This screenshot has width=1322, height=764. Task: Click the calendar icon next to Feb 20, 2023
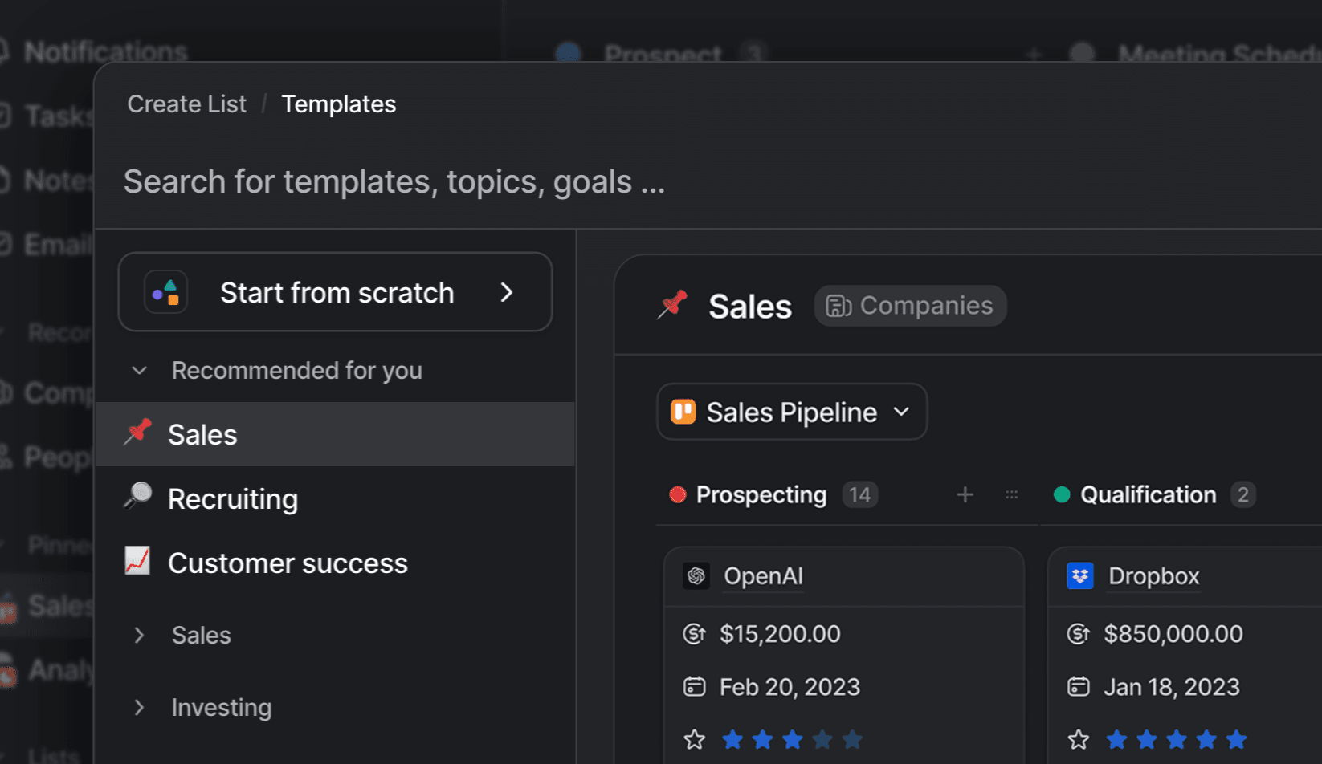point(694,687)
